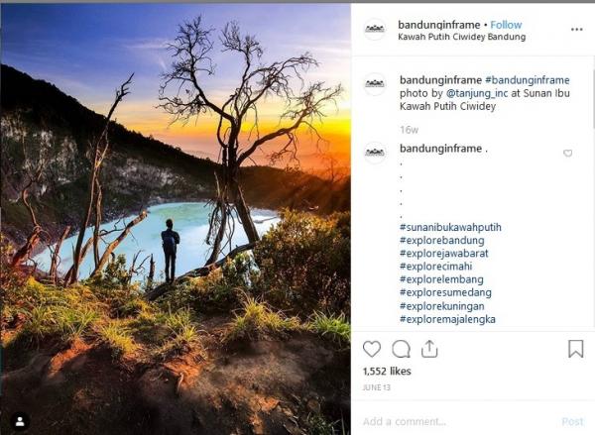The height and width of the screenshot is (435, 595).
Task: Open comments via the speech bubble icon
Action: tap(401, 349)
